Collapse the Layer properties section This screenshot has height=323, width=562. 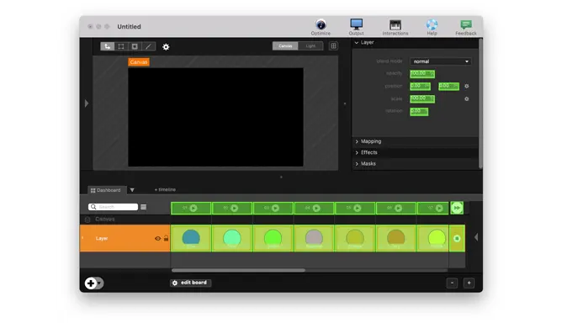point(357,43)
